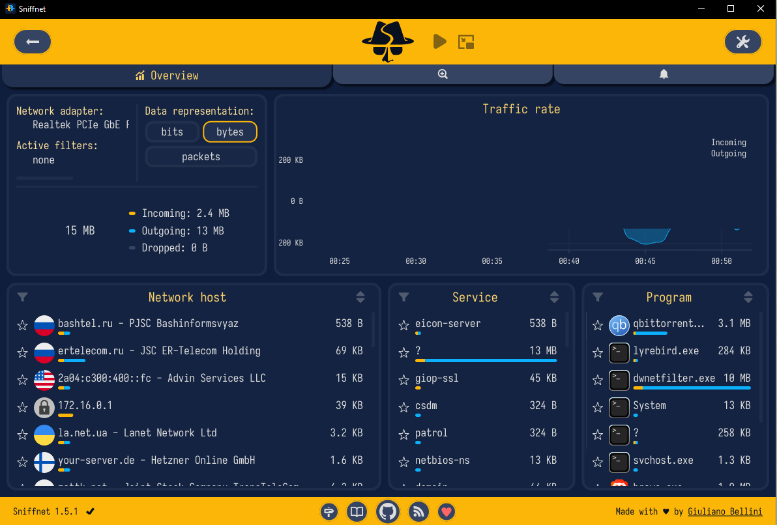Select packets data representation
Screen dimensions: 777x525
pos(201,156)
